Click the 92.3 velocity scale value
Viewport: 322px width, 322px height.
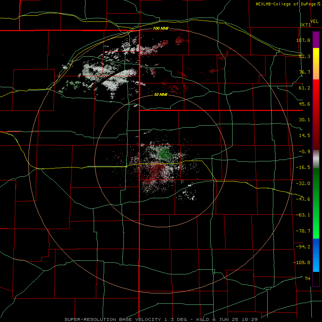(304, 56)
